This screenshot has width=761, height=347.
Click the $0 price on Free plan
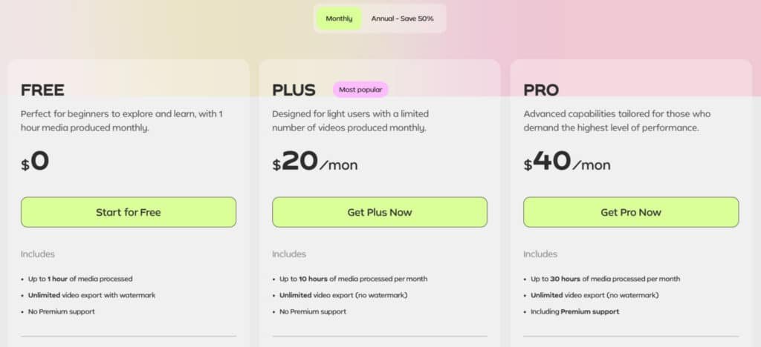click(36, 162)
